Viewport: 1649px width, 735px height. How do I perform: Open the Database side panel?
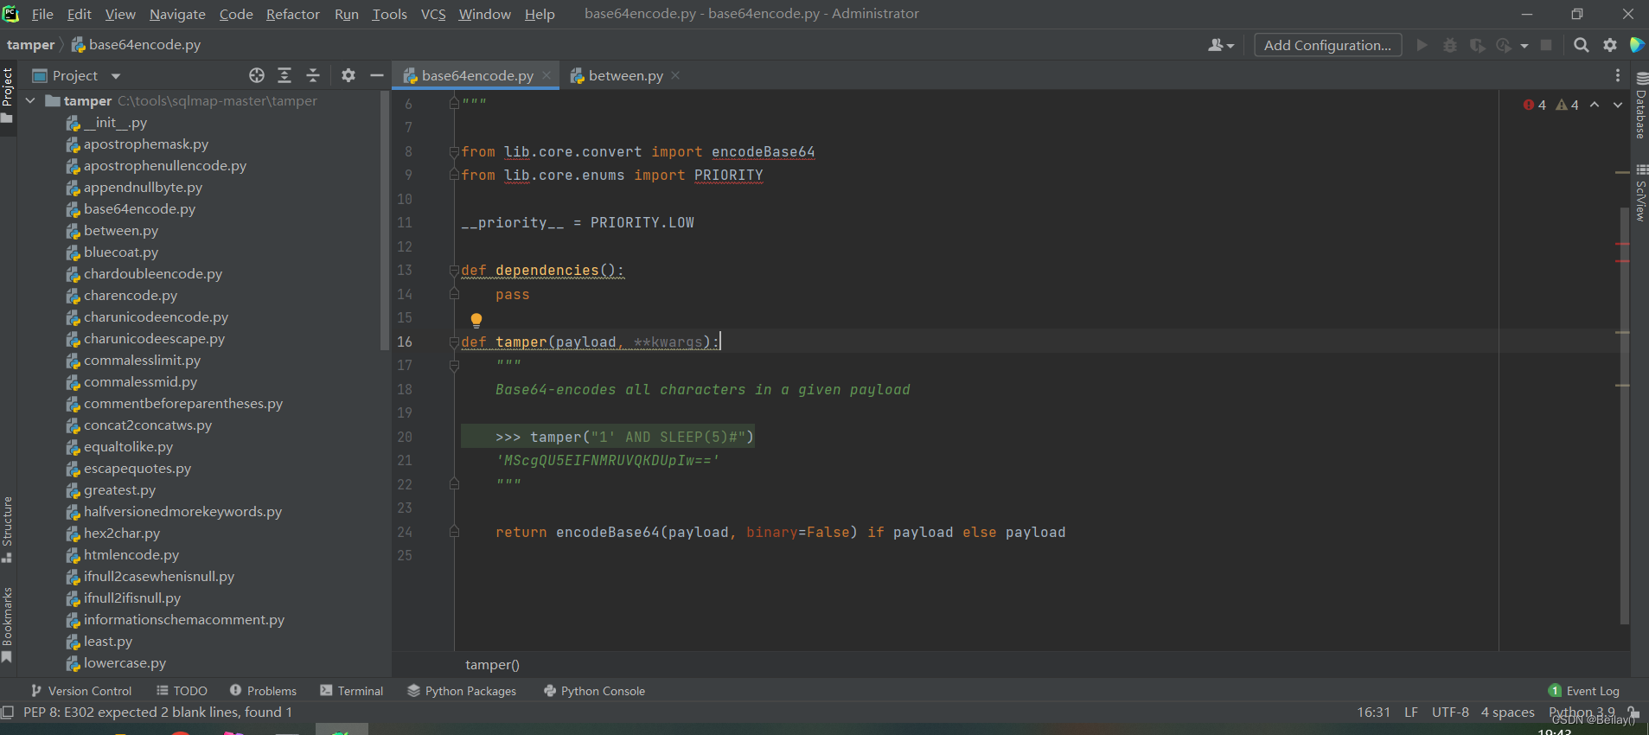tap(1640, 105)
